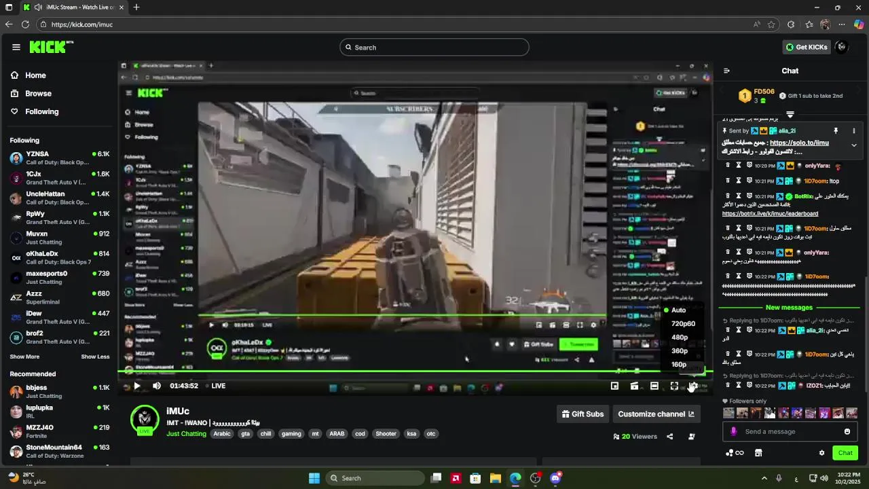Image resolution: width=869 pixels, height=489 pixels.
Task: Click the Kick search box
Action: click(434, 48)
